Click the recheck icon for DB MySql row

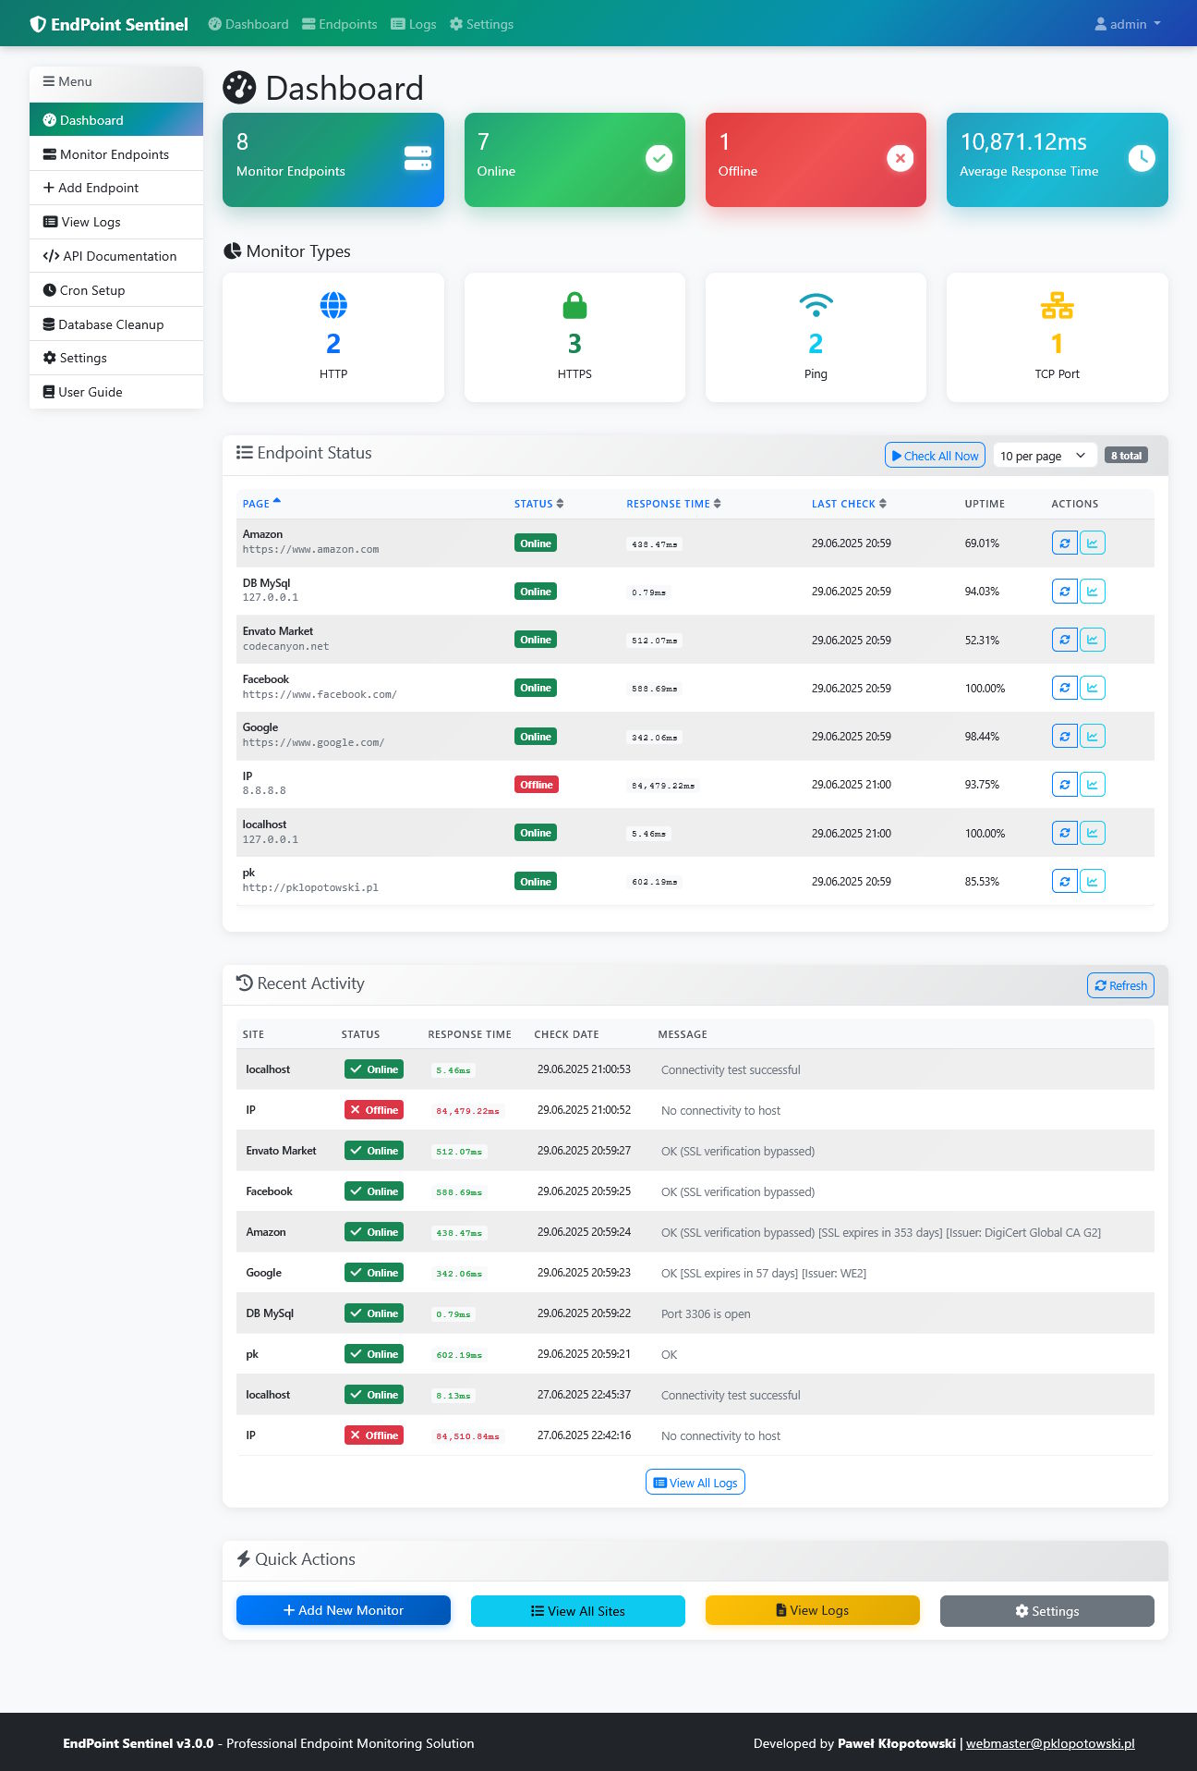(x=1064, y=592)
